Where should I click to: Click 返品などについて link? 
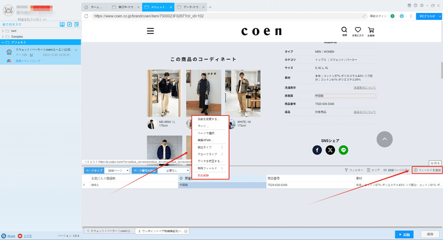click(364, 112)
